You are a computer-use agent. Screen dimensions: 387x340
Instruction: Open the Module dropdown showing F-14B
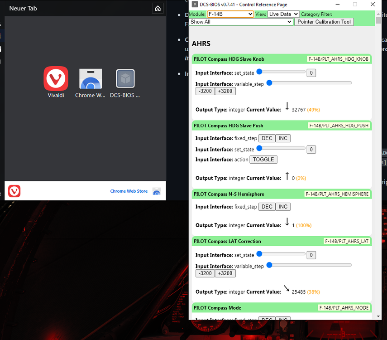point(230,14)
